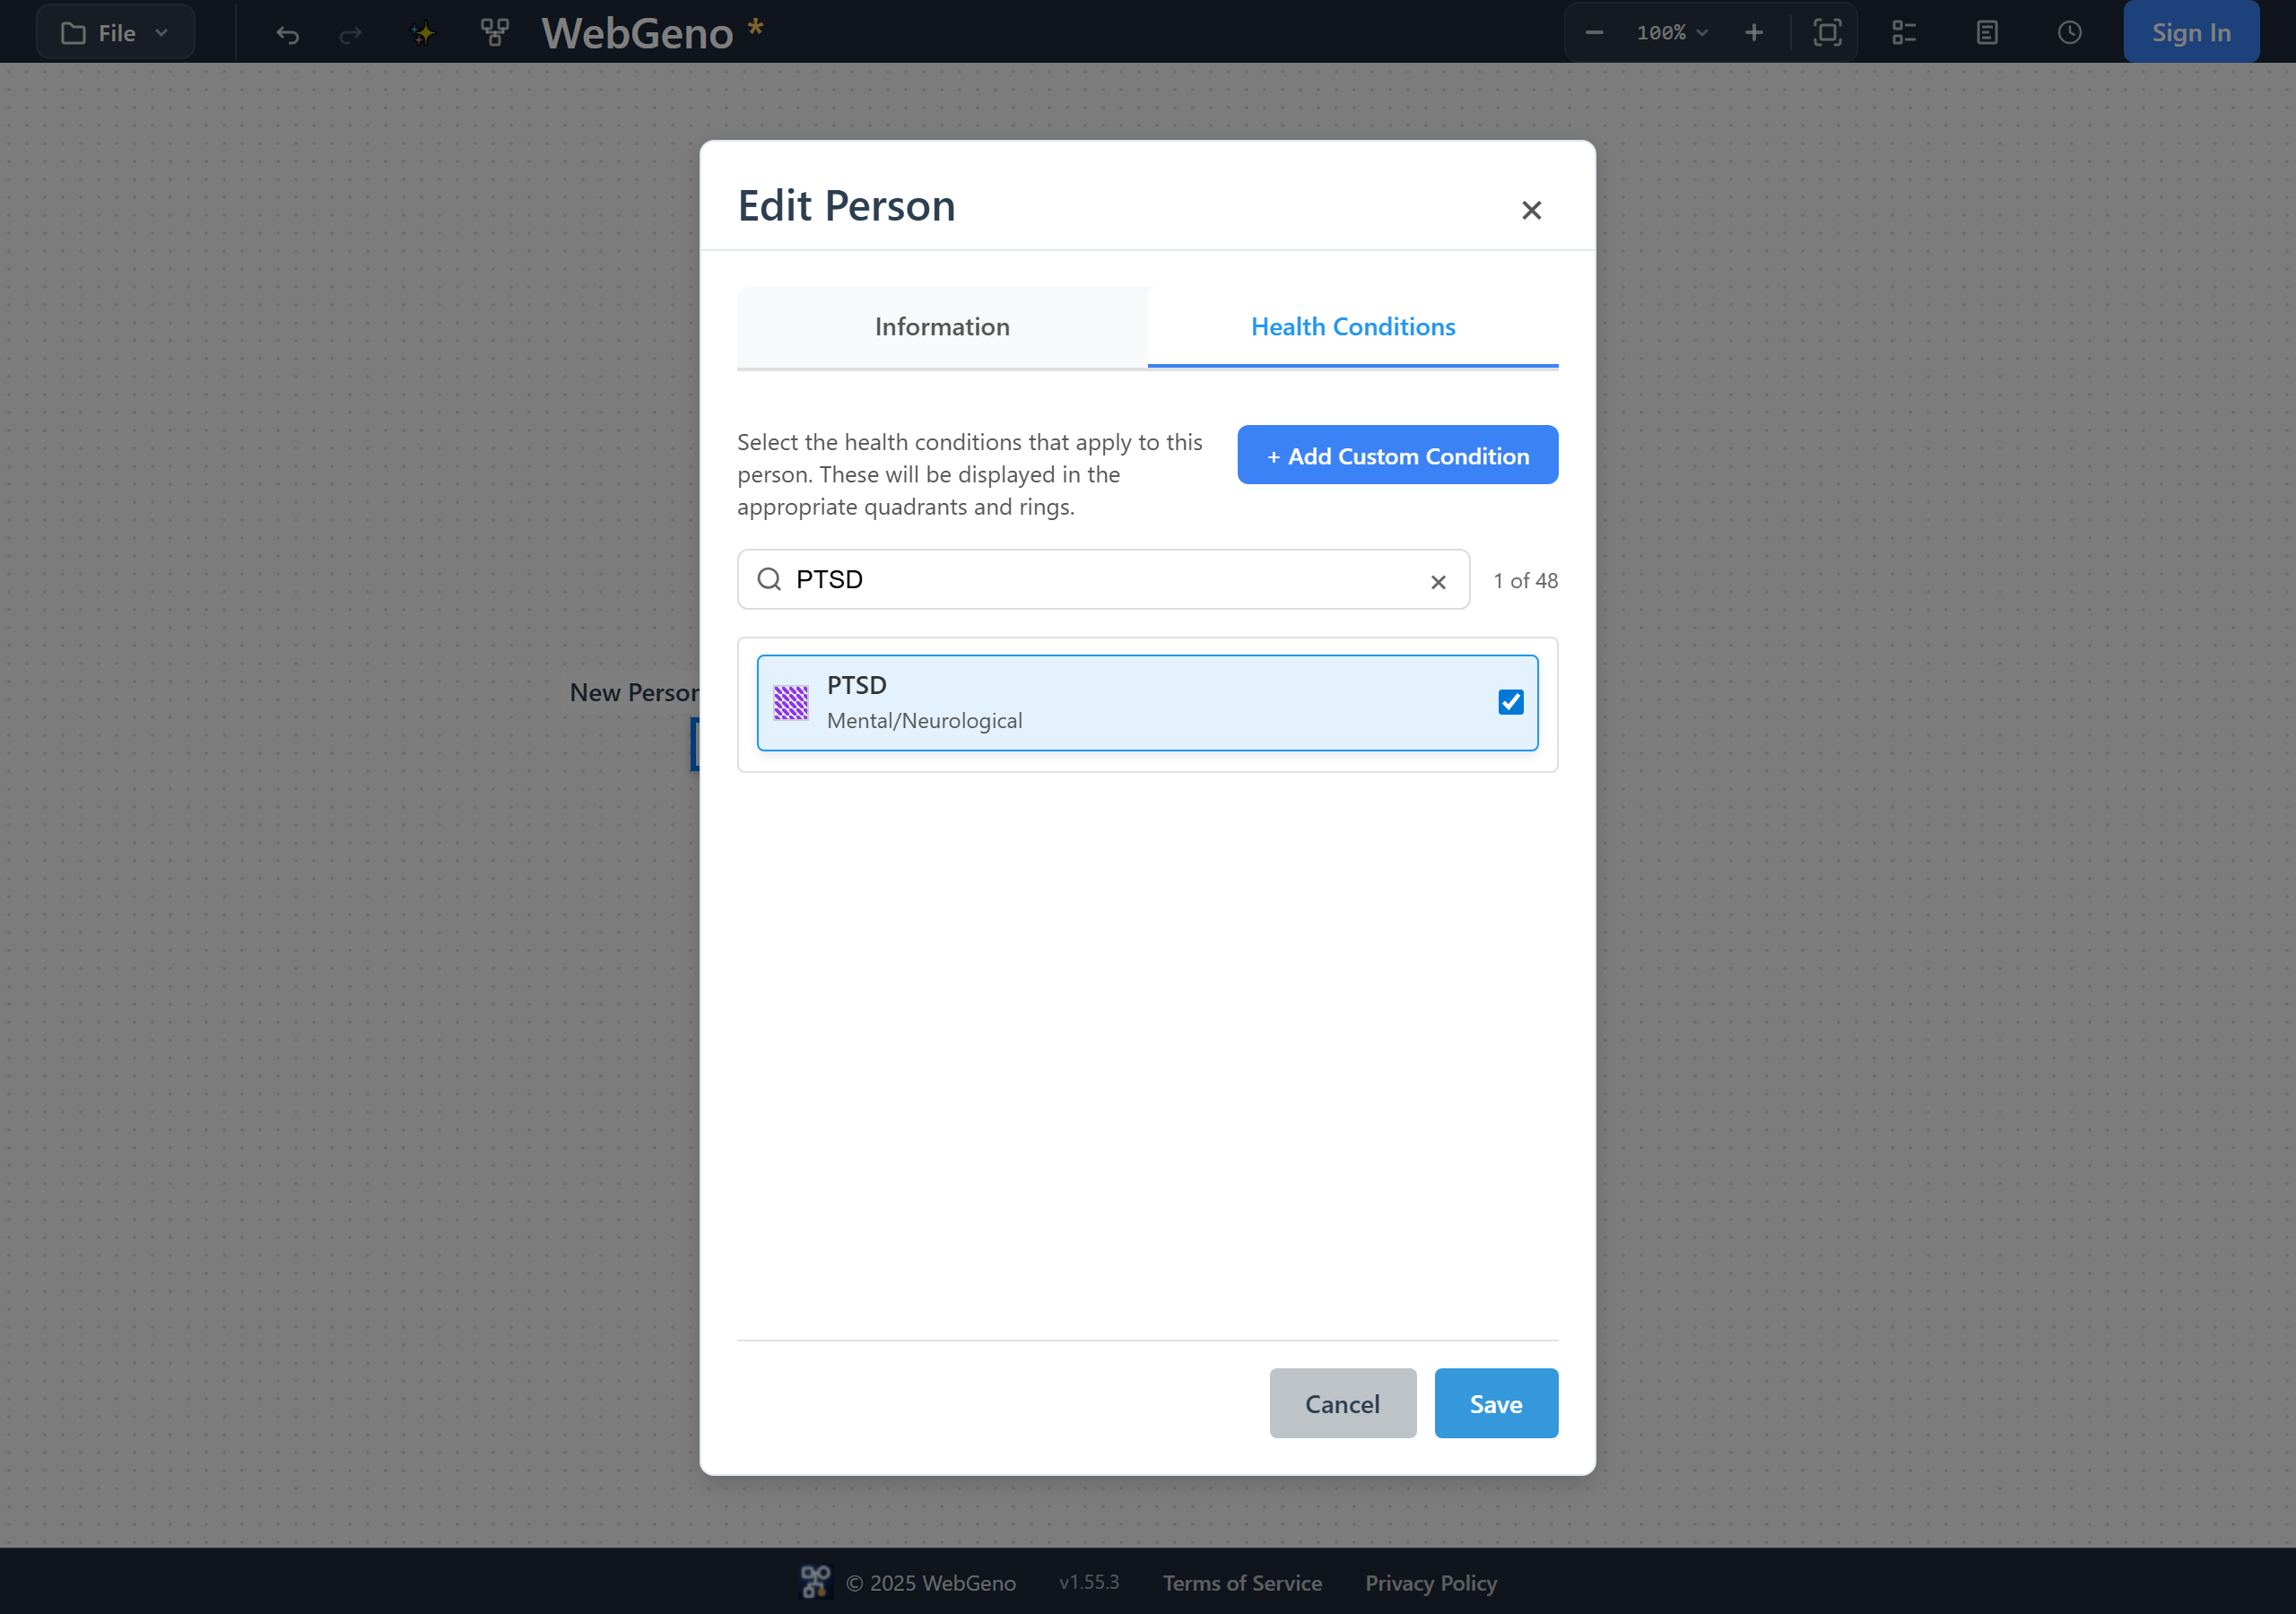2296x1614 pixels.
Task: Clear the PTSD search field
Action: (x=1438, y=582)
